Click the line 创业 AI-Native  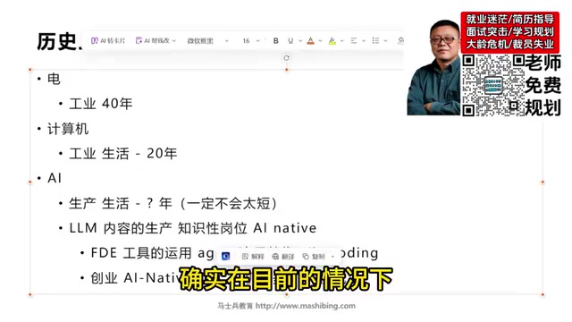click(135, 278)
